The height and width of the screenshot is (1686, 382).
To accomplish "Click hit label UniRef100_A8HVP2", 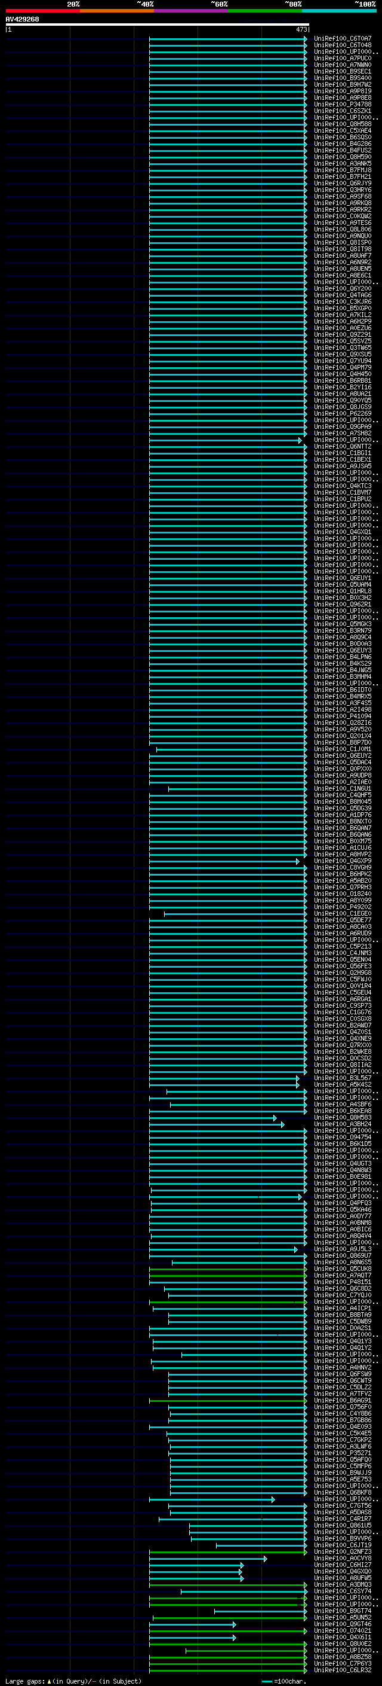I will [x=342, y=854].
